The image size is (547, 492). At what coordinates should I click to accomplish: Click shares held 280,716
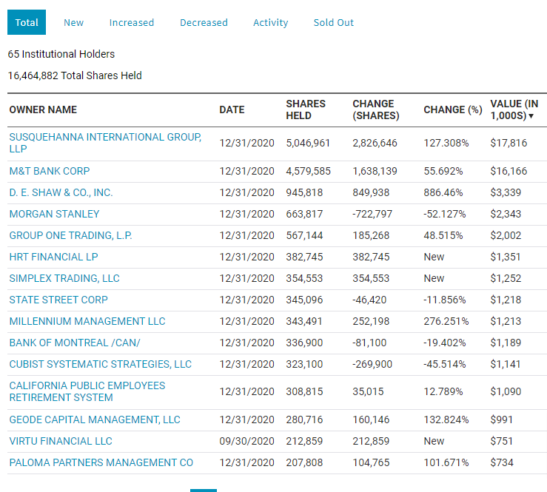tap(304, 419)
